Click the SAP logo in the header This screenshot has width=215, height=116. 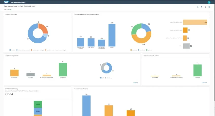[6, 2]
